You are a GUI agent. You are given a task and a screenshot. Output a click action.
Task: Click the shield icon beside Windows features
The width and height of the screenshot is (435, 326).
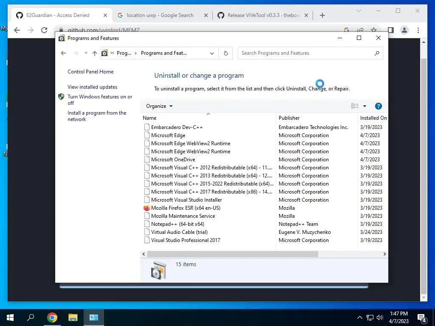[61, 97]
